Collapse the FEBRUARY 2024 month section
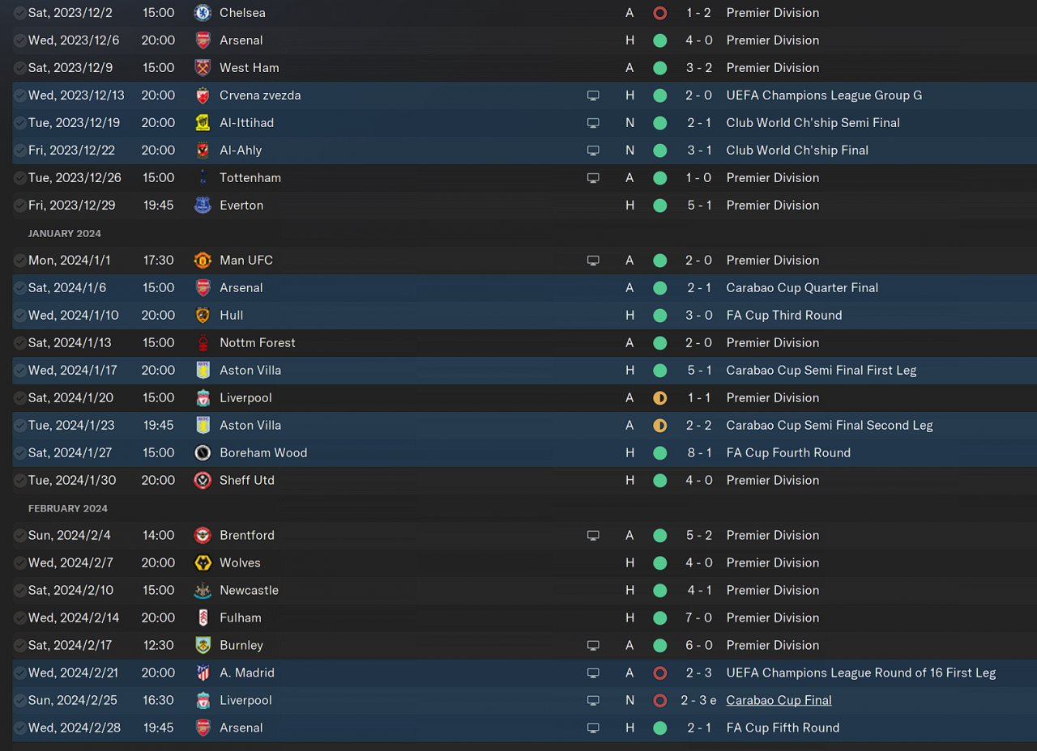Image resolution: width=1037 pixels, height=751 pixels. pyautogui.click(x=68, y=509)
